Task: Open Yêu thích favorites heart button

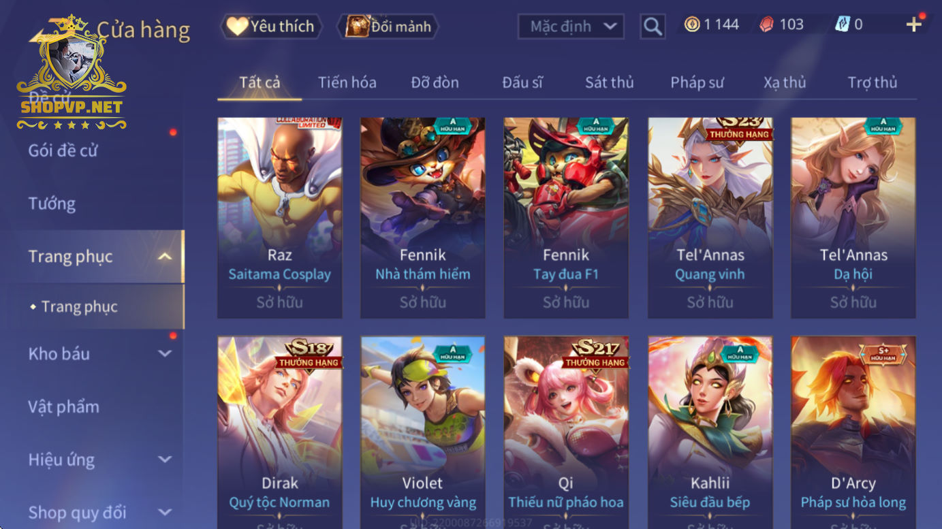Action: [x=271, y=27]
